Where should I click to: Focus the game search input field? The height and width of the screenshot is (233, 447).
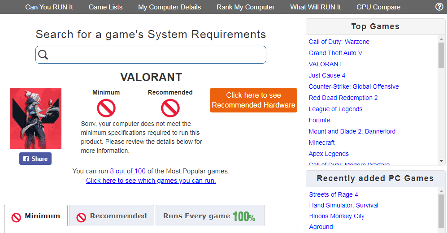(157, 55)
